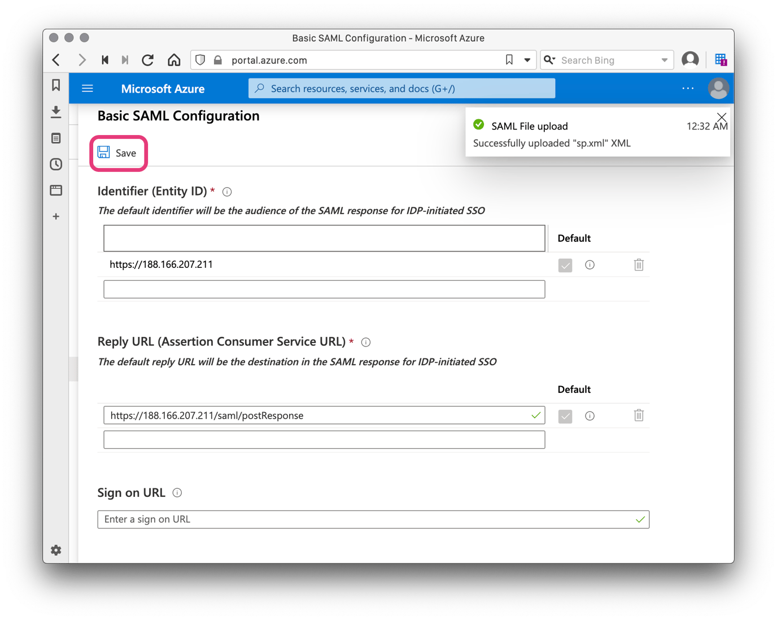
Task: Delete the https://188.166.207.211 identifier with trash icon
Action: (x=639, y=265)
